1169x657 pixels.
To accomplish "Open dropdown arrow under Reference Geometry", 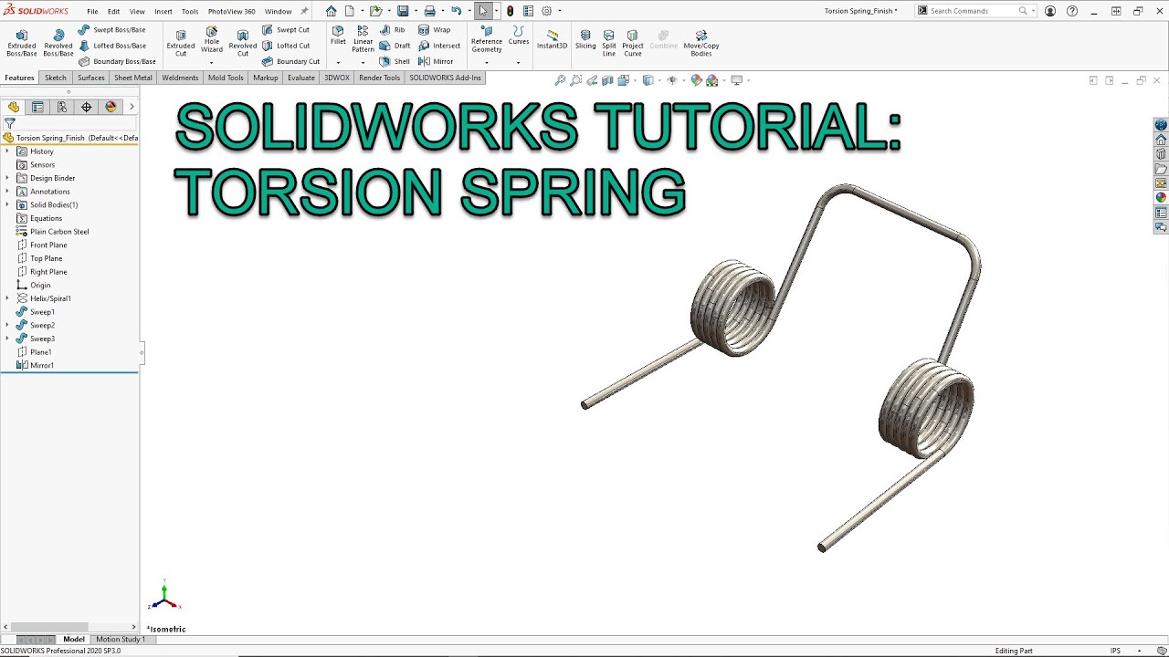I will pos(487,62).
